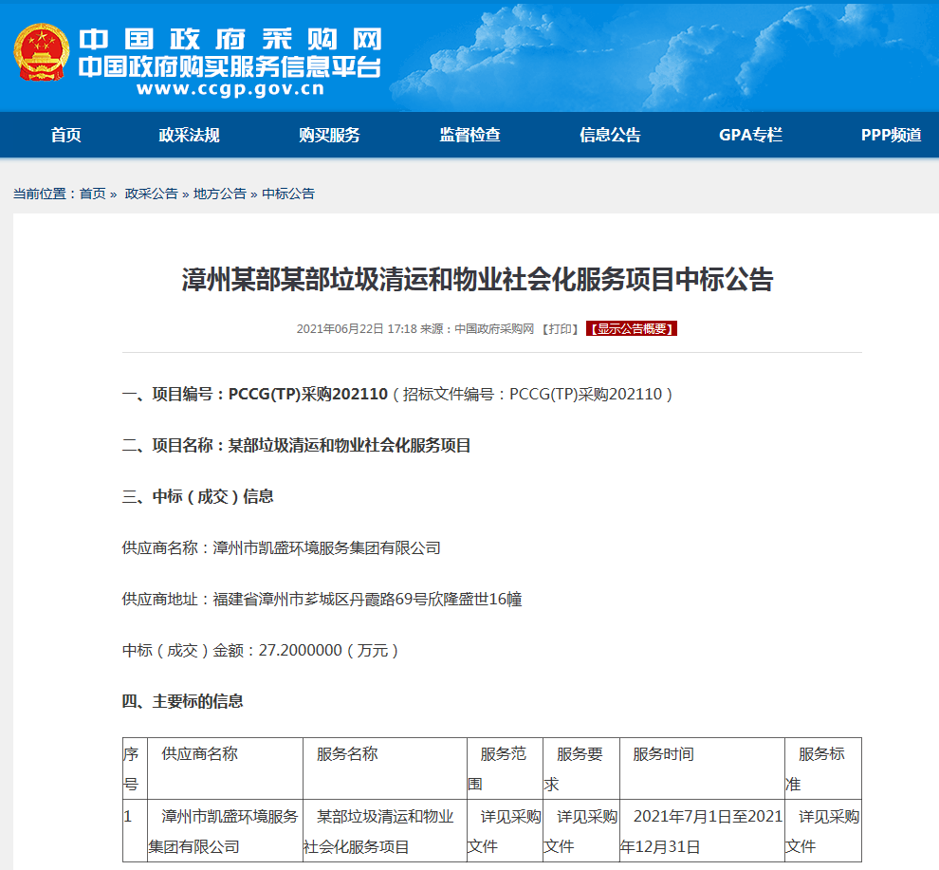939x870 pixels.
Task: Click breadcrumb link 地方公告
Action: click(220, 194)
